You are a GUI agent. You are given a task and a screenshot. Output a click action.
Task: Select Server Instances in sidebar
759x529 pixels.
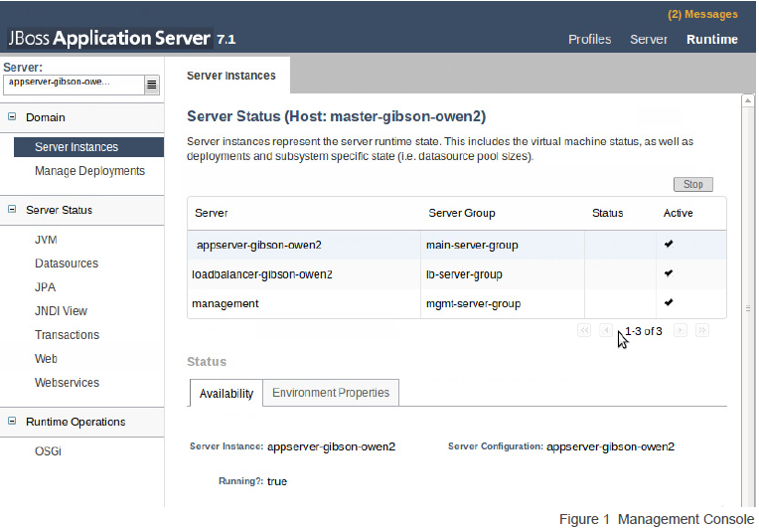88,147
